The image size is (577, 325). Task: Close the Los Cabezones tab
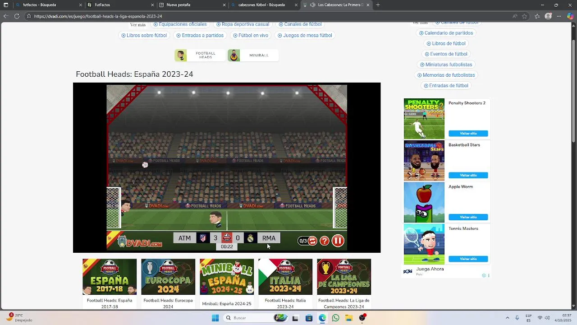368,5
